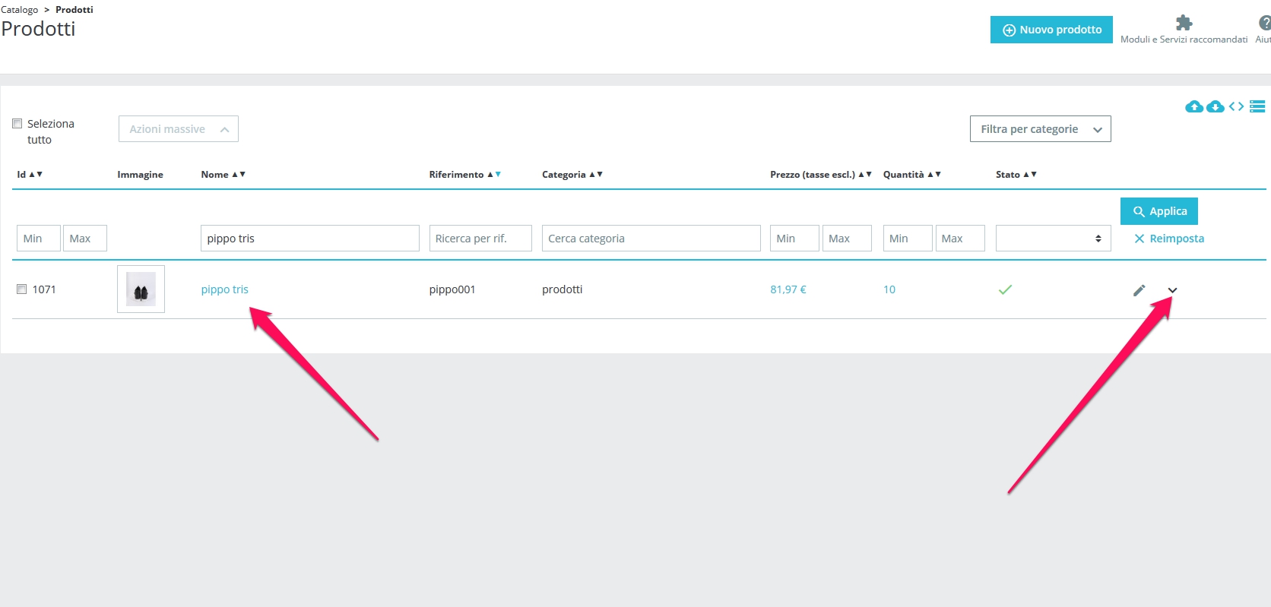Screen dimensions: 1271x607
Task: Focus Quantità Min filter field
Action: 908,239
